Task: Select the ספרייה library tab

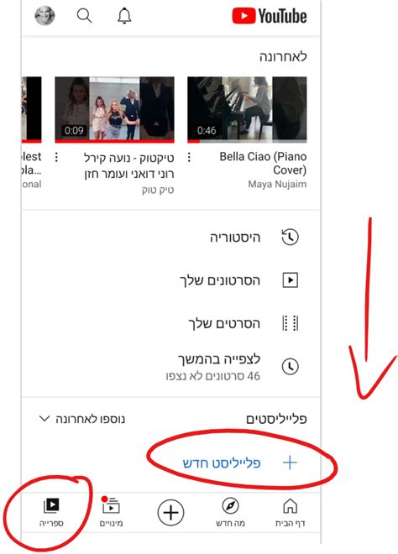Action: click(x=51, y=512)
